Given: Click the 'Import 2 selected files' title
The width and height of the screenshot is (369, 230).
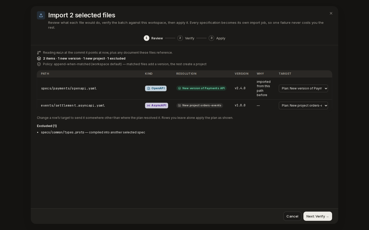Looking at the screenshot, I should [82, 15].
